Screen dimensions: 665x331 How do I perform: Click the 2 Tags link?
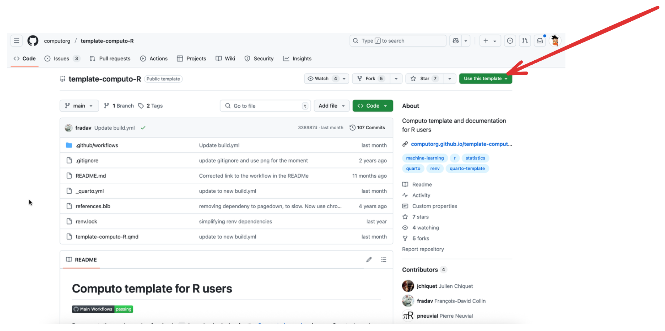pos(150,106)
